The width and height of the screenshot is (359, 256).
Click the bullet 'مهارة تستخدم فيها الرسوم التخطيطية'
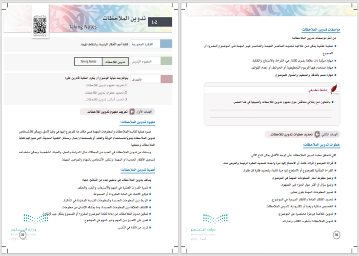(294, 68)
